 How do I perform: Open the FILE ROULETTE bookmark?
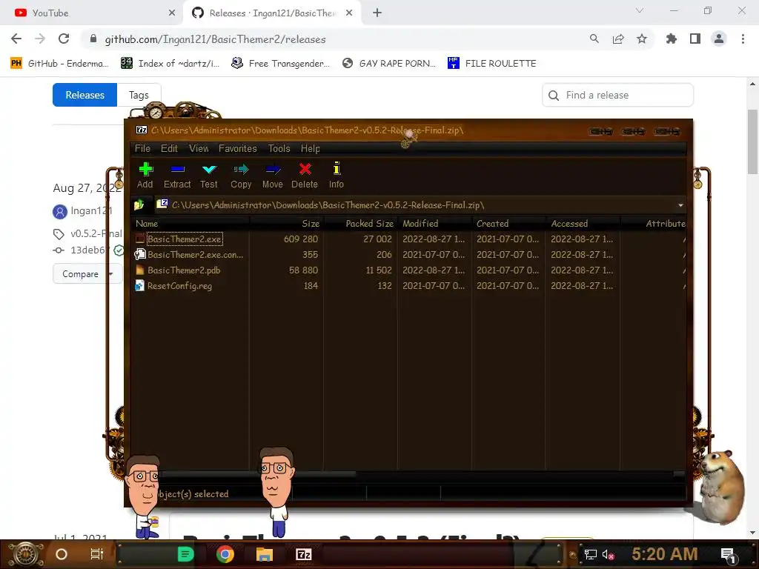492,64
